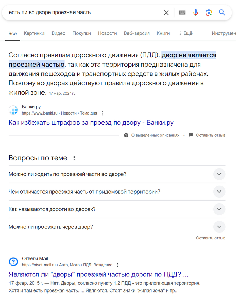Expand the "Можно ли проезжать через двор?" question

tap(219, 227)
